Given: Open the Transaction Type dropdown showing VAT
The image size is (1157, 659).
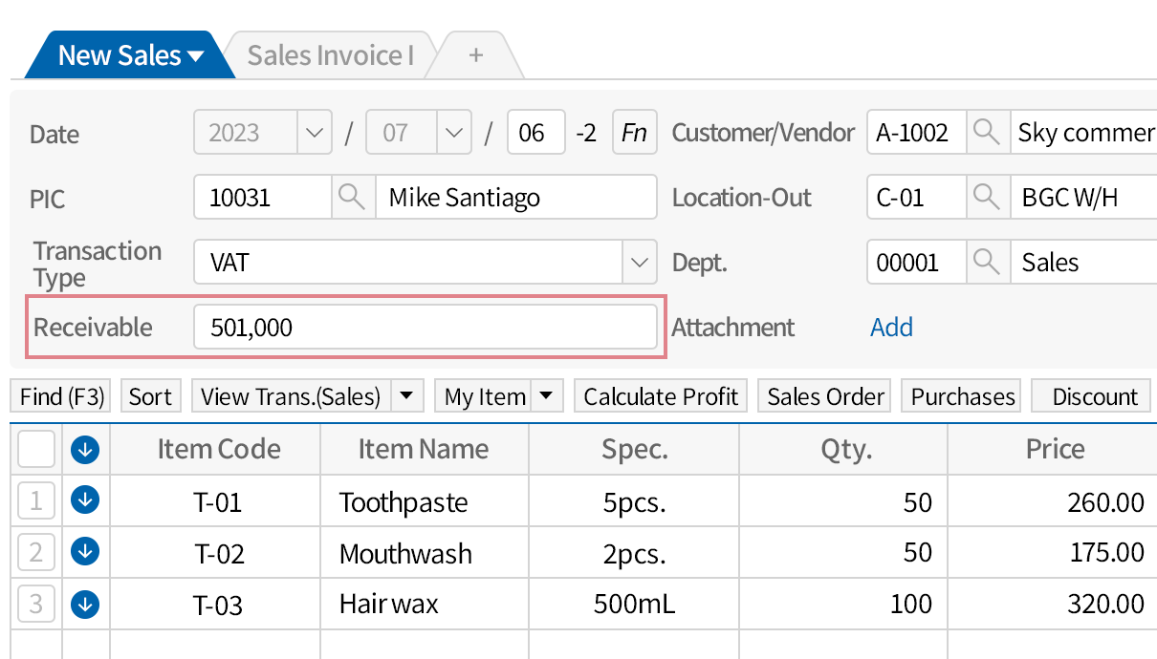Looking at the screenshot, I should tap(638, 262).
